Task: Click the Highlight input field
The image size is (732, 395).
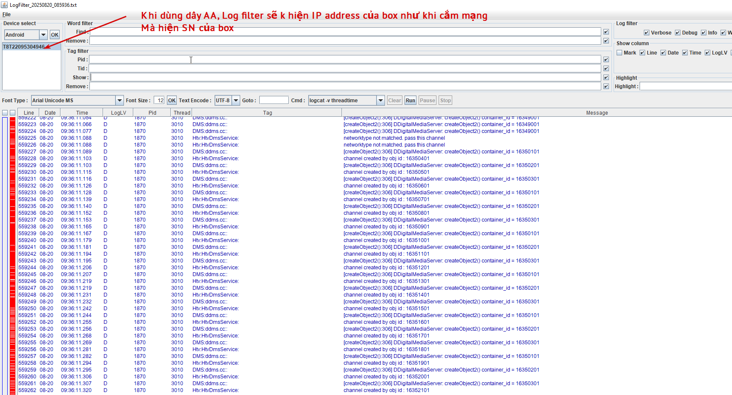Action: coord(686,86)
